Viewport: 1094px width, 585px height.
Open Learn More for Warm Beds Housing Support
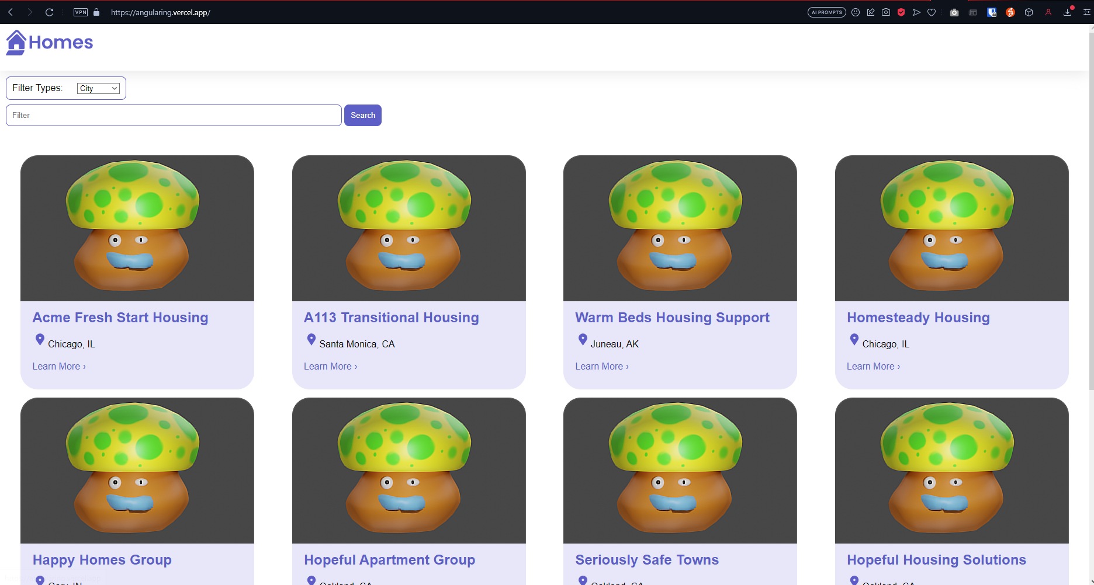(x=601, y=366)
